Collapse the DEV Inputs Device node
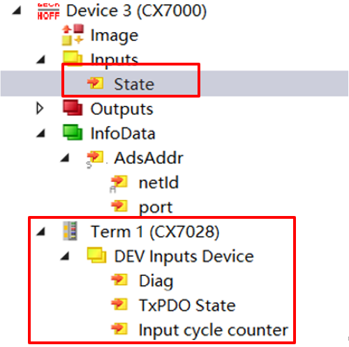The width and height of the screenshot is (349, 347). pos(65,256)
